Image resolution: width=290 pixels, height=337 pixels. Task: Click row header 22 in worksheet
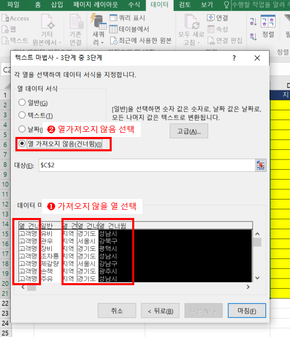[5, 304]
